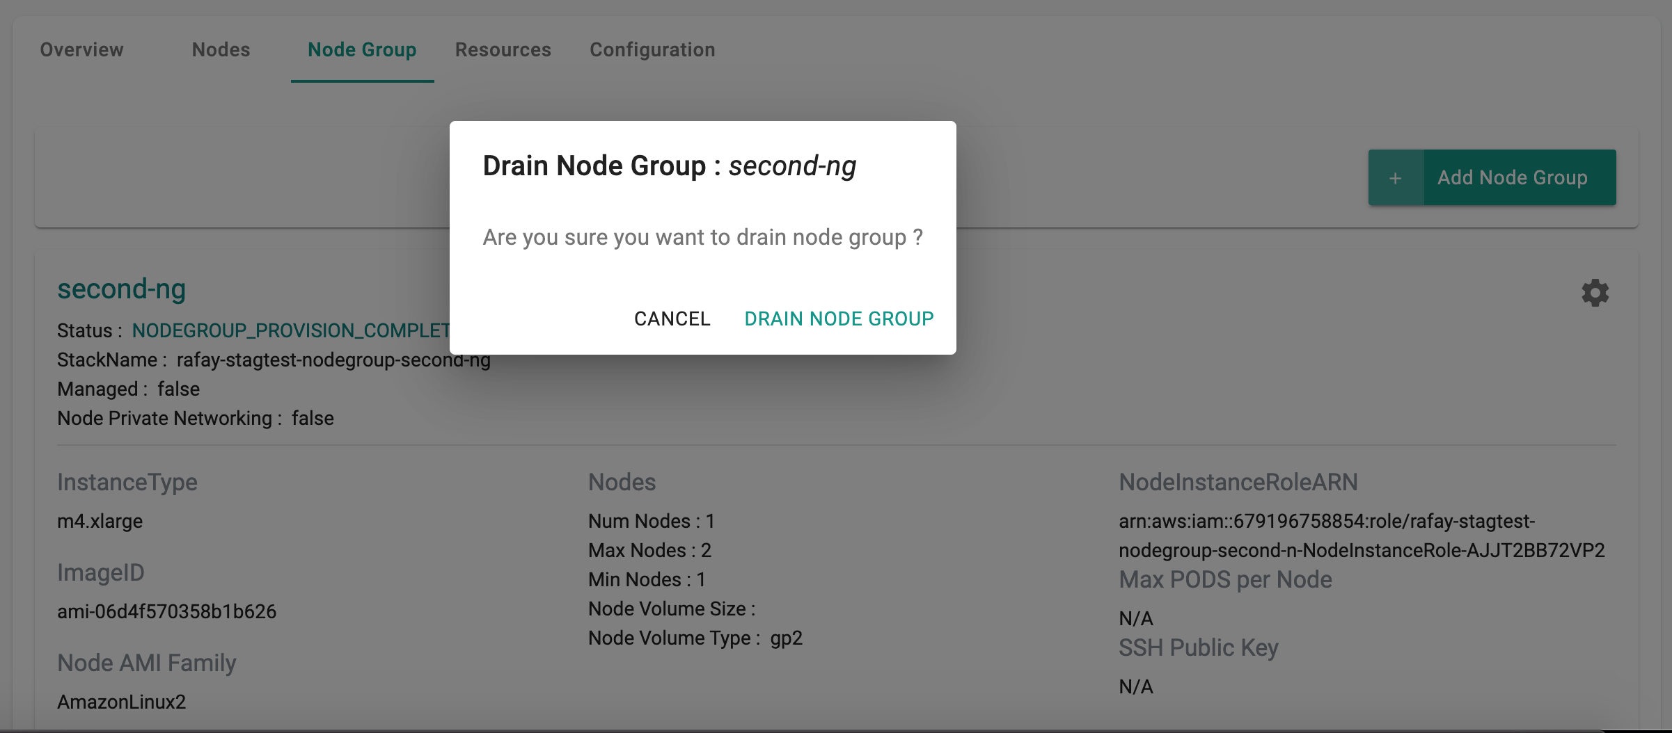Screen dimensions: 1672x733
Task: Click the ami-06d4f570358b1b626 image ID
Action: pos(166,611)
